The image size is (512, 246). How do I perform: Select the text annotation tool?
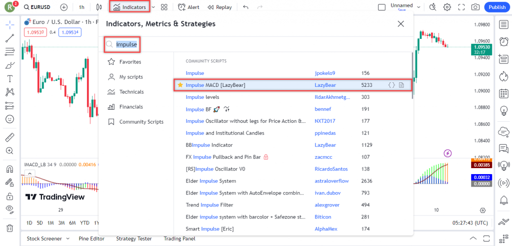click(10, 78)
